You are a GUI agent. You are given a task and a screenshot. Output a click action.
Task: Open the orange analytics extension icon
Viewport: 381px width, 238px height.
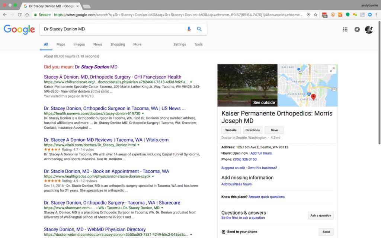pos(340,15)
